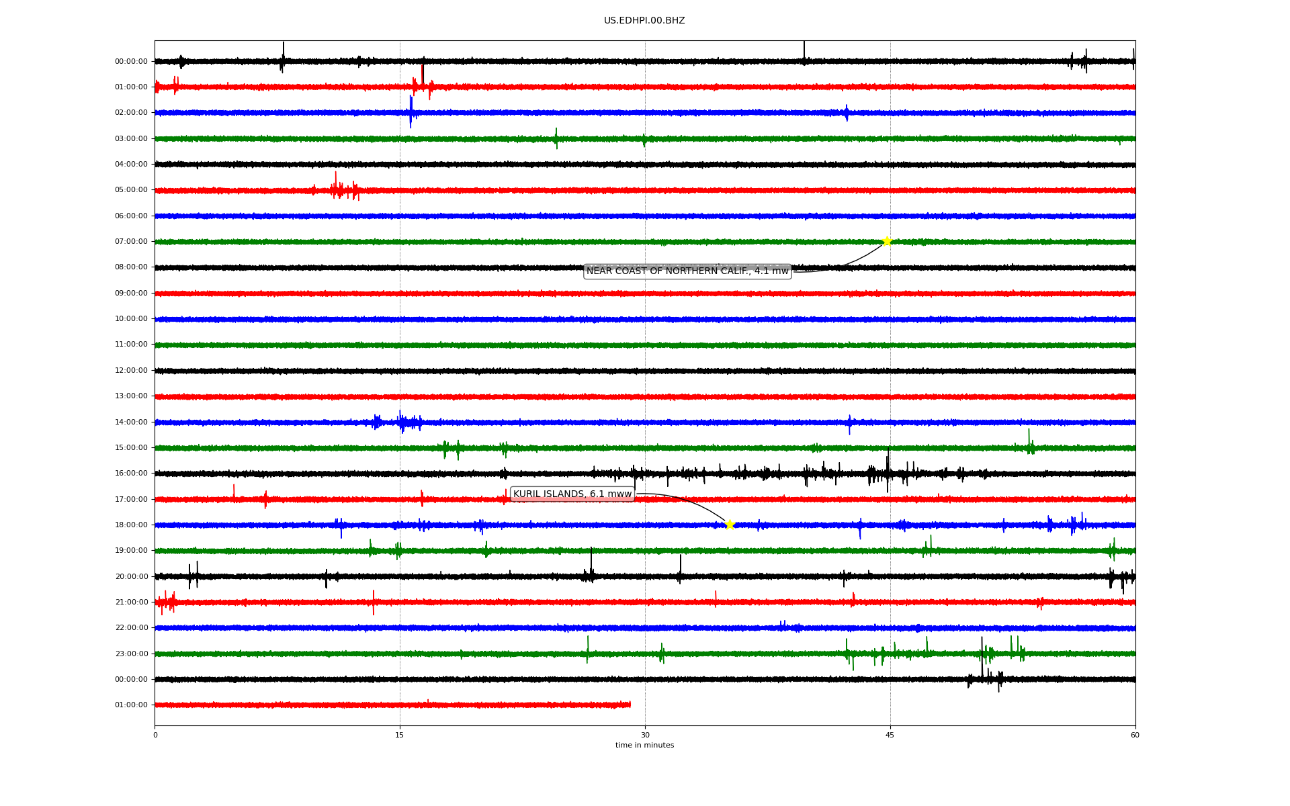Select the x-axis tick label 45
1290x806 pixels.
pyautogui.click(x=890, y=735)
